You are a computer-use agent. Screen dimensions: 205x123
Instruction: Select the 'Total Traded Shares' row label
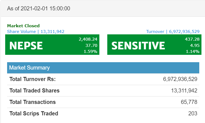34,91
